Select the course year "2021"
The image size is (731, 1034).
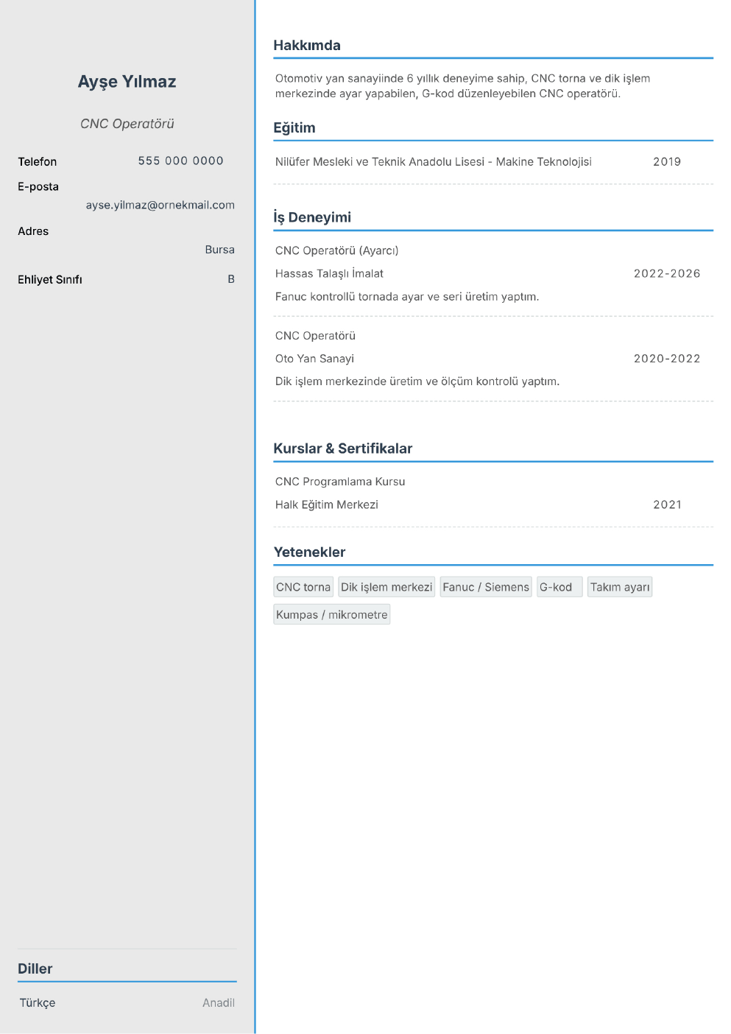pyautogui.click(x=667, y=504)
